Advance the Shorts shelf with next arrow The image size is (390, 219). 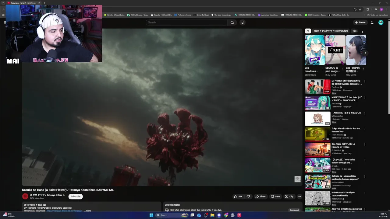pyautogui.click(x=365, y=53)
